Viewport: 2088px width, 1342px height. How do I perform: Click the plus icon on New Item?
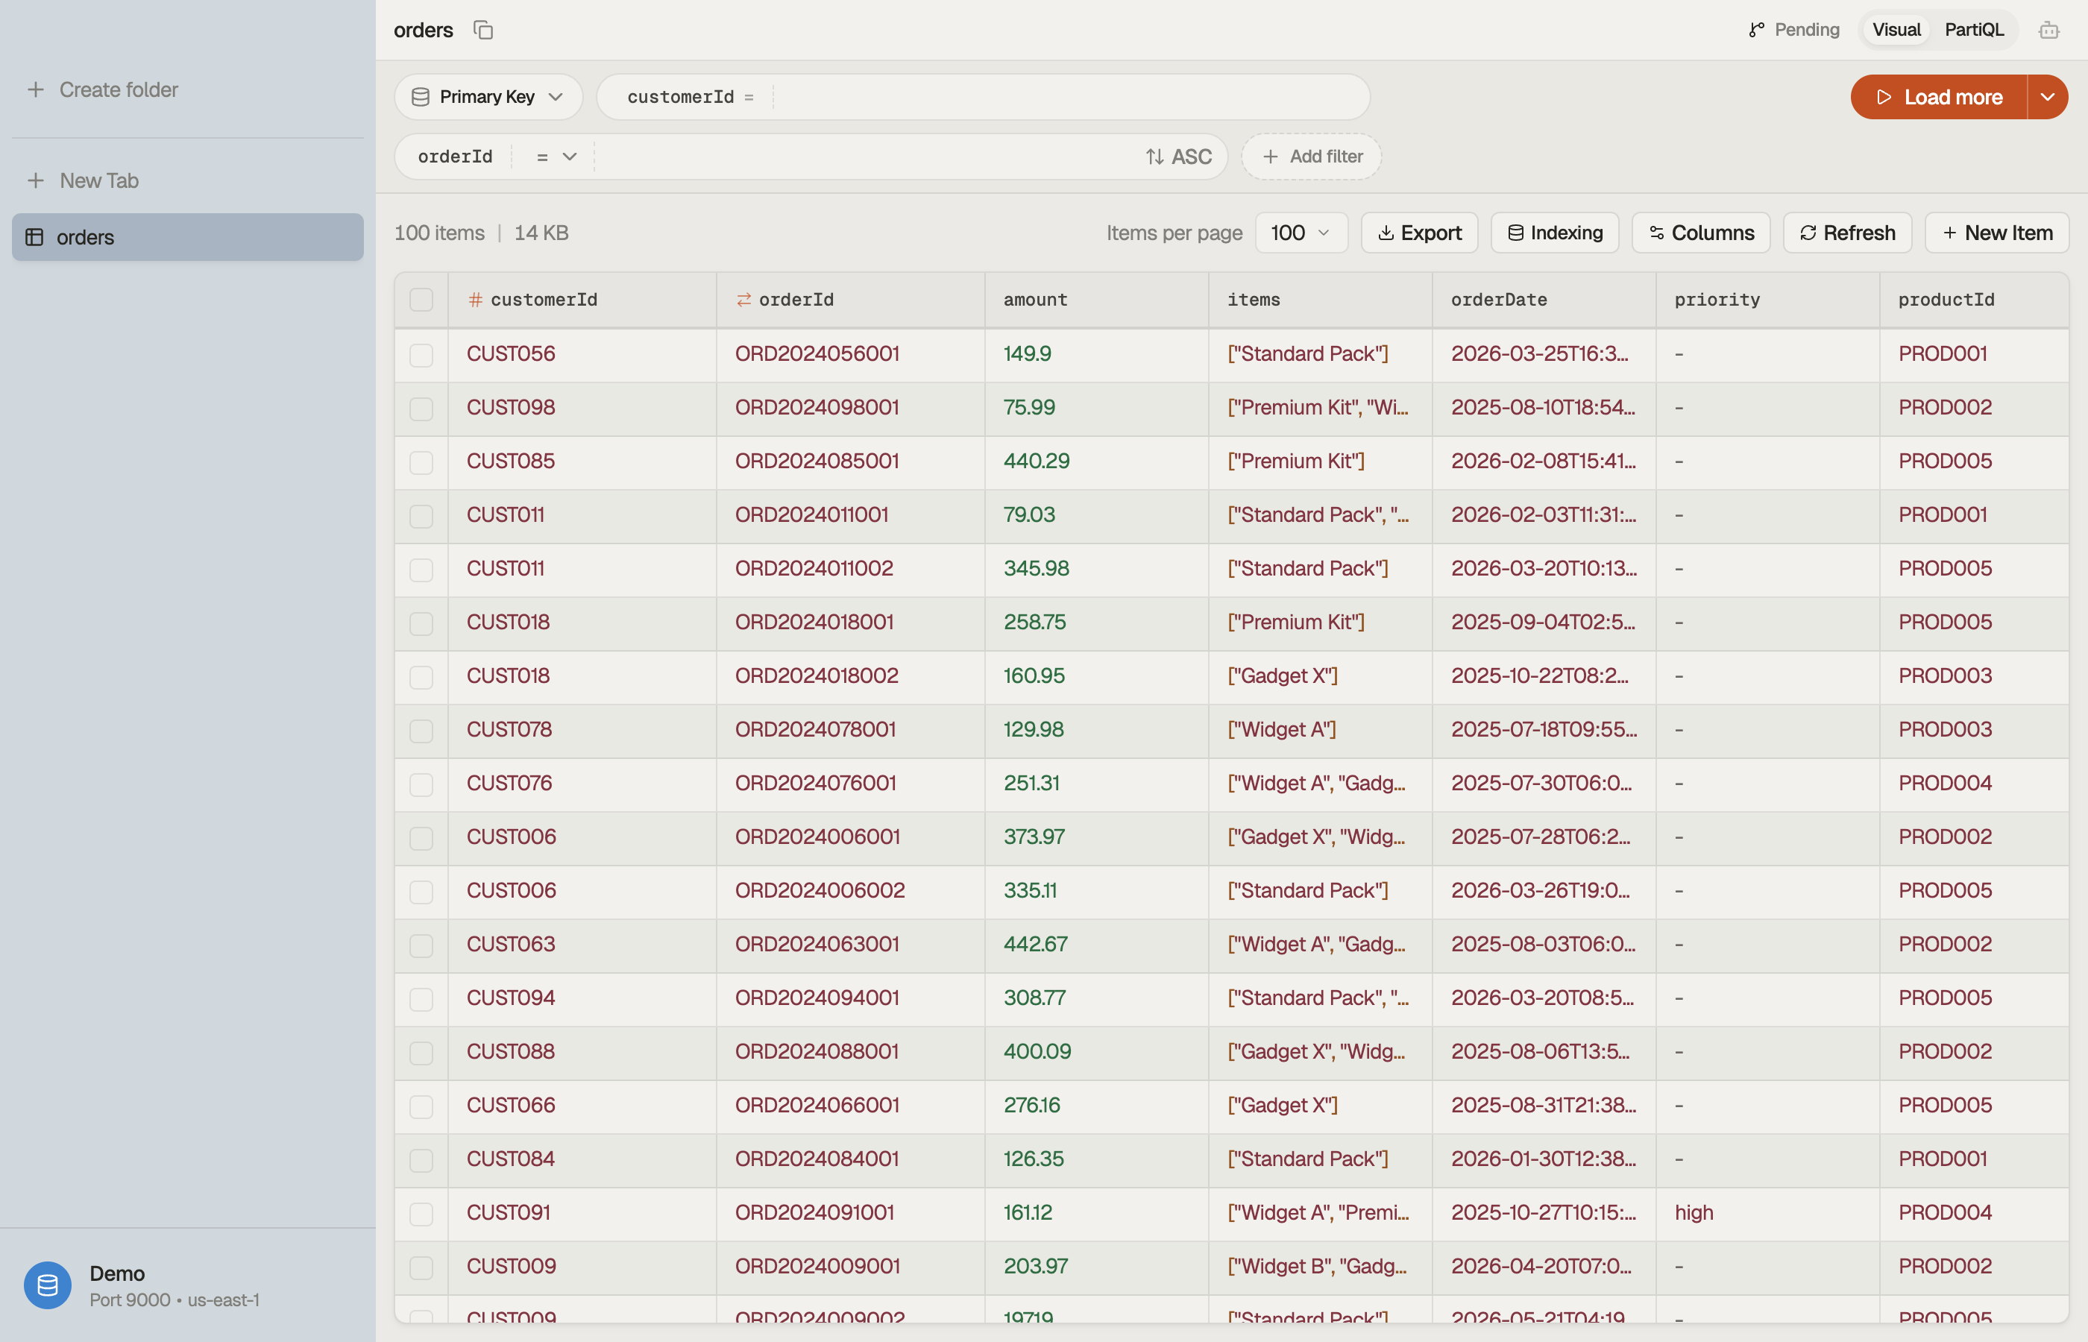coord(1949,233)
